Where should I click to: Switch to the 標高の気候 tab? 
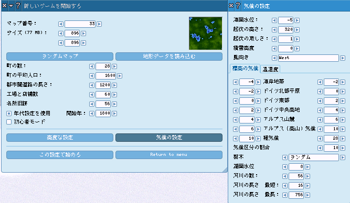click(x=245, y=69)
